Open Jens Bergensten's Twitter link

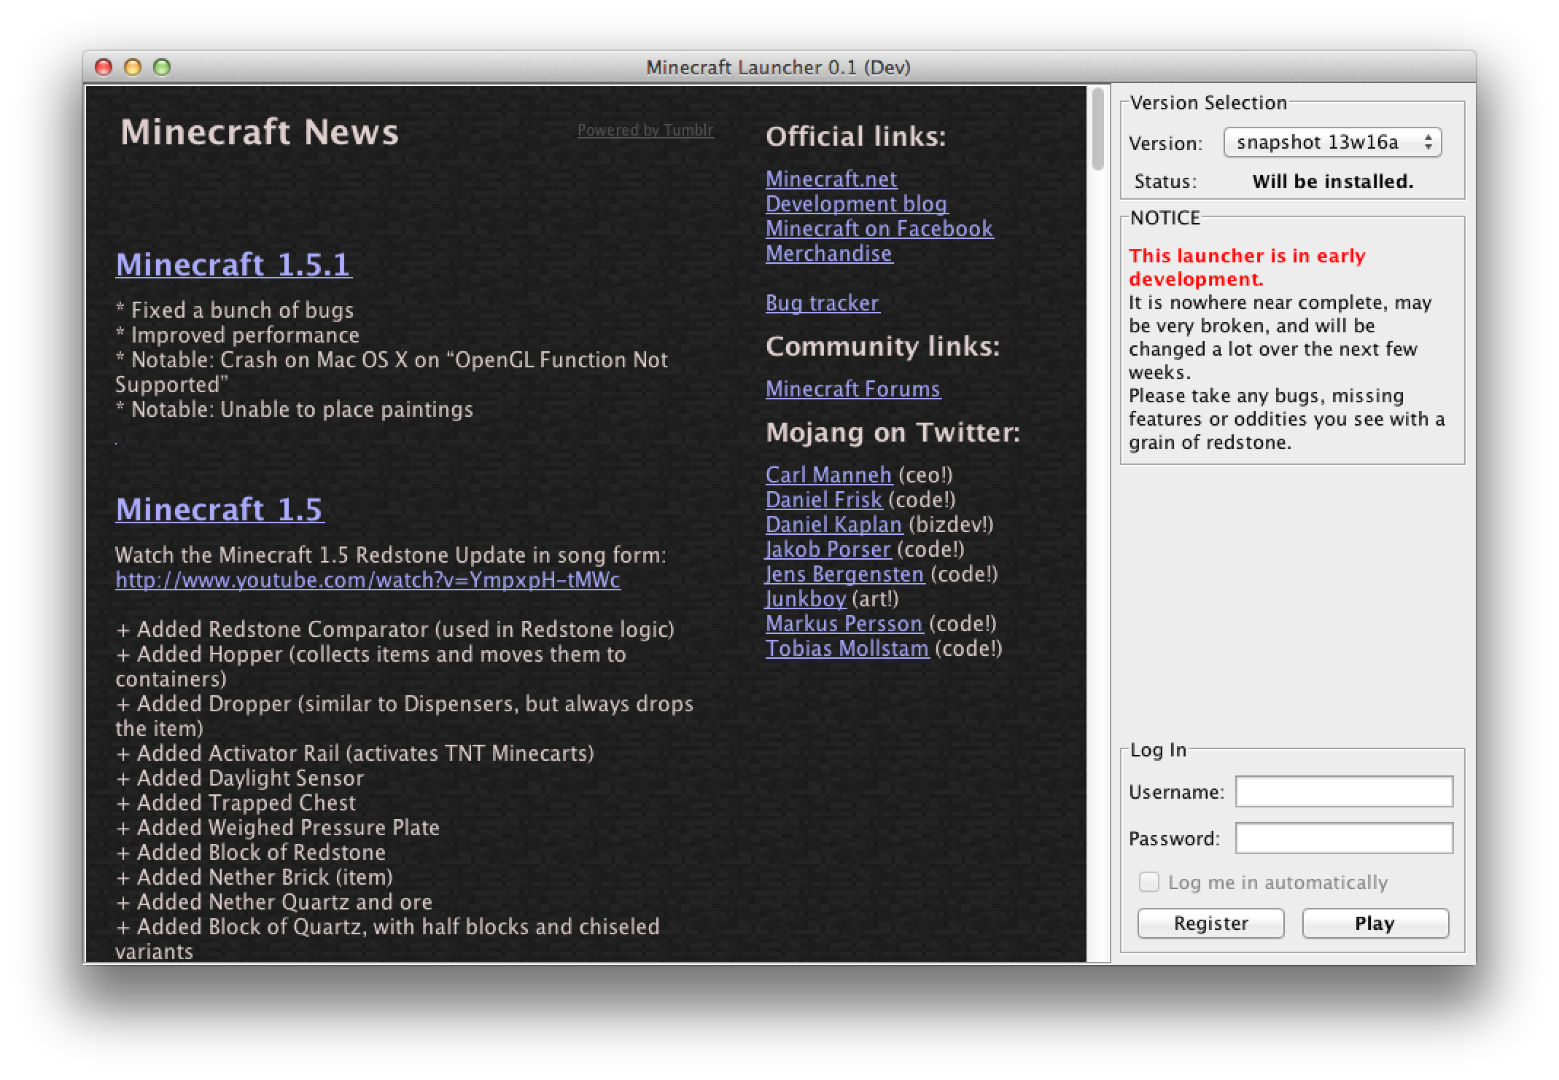[x=844, y=574]
